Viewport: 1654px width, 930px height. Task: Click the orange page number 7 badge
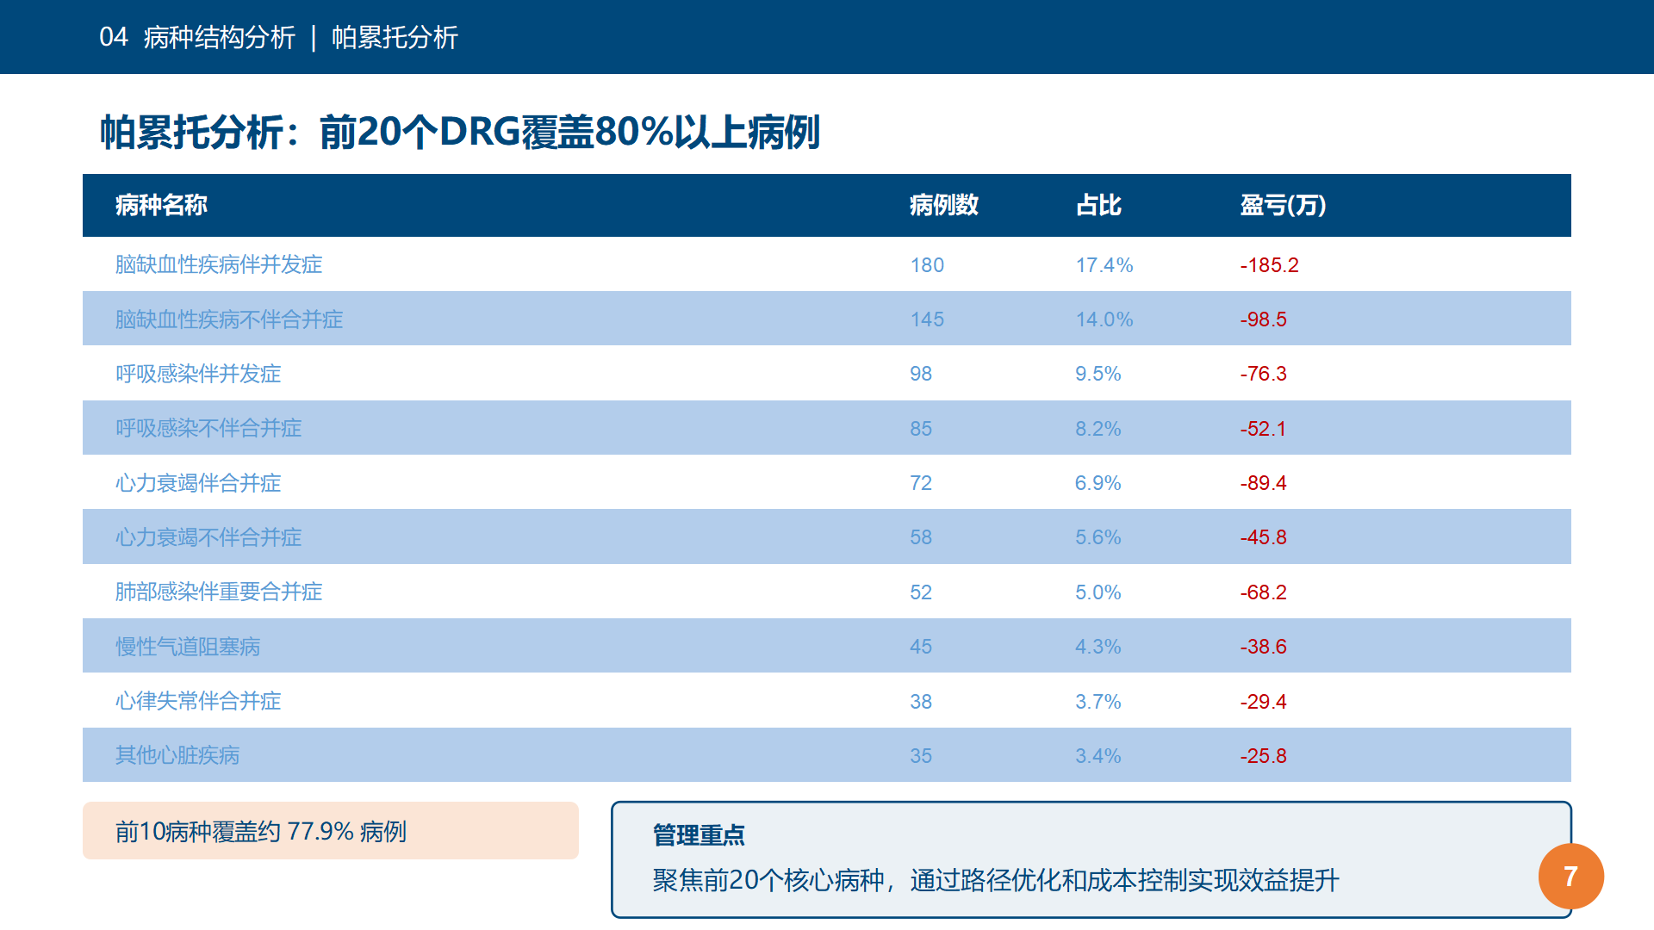tap(1570, 876)
